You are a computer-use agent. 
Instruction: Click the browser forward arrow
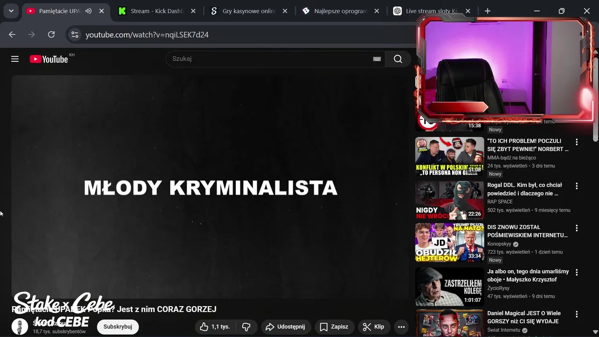(x=32, y=35)
